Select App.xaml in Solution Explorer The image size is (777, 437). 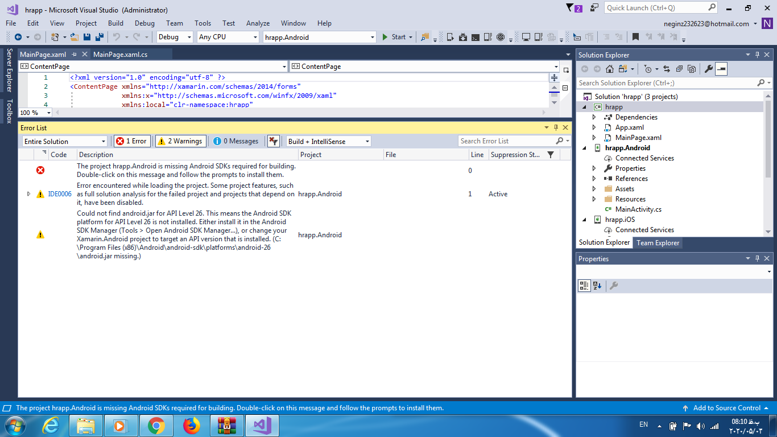(630, 127)
